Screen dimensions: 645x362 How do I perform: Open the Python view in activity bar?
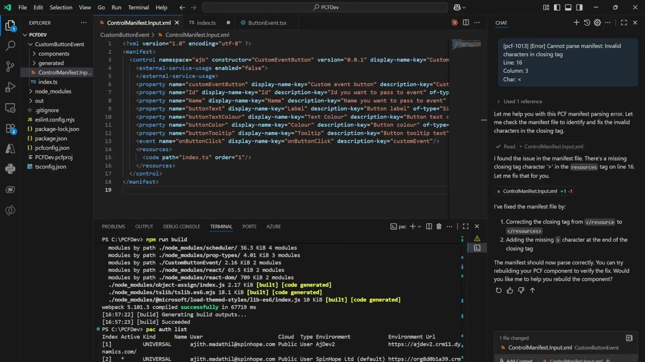coord(10,169)
